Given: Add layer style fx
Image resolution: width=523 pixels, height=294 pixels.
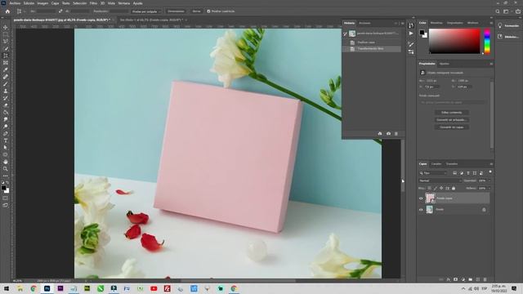Looking at the screenshot, I should pyautogui.click(x=448, y=279).
